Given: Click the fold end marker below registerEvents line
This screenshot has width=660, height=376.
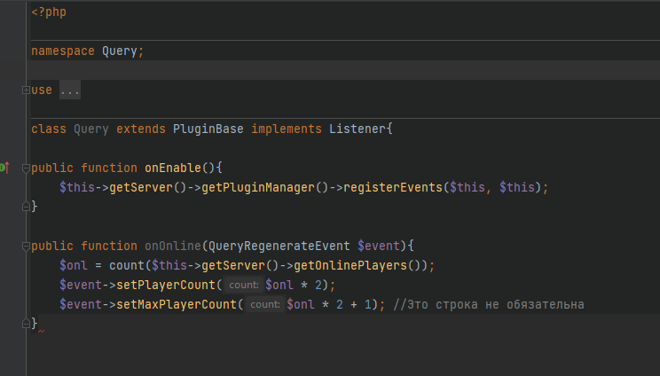Looking at the screenshot, I should [x=24, y=207].
